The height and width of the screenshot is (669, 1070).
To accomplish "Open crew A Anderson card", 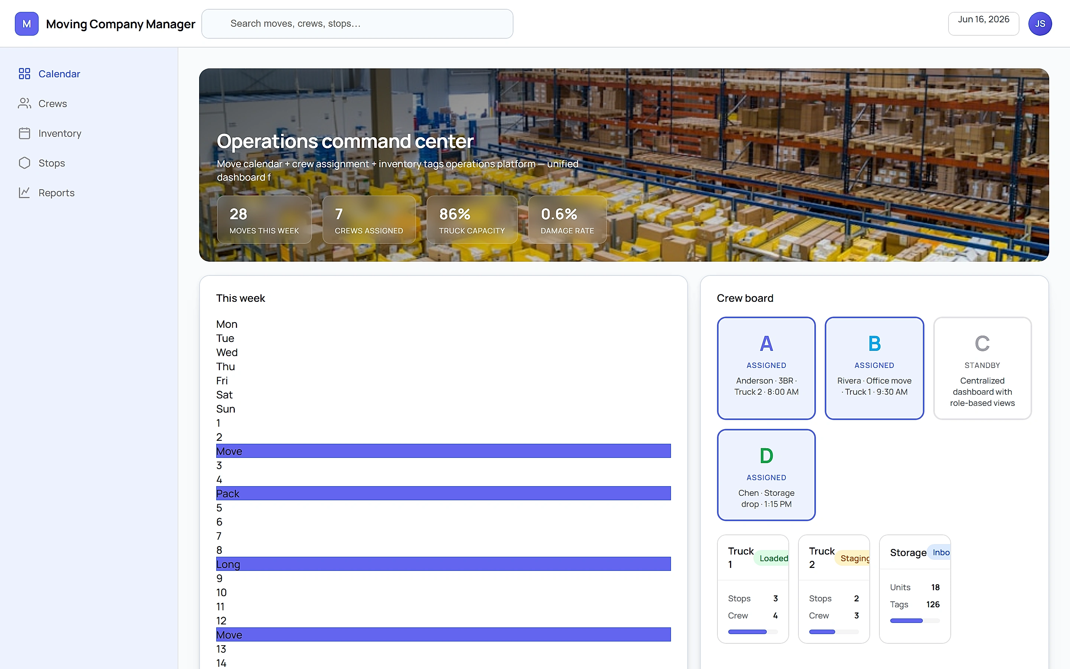I will [x=766, y=368].
